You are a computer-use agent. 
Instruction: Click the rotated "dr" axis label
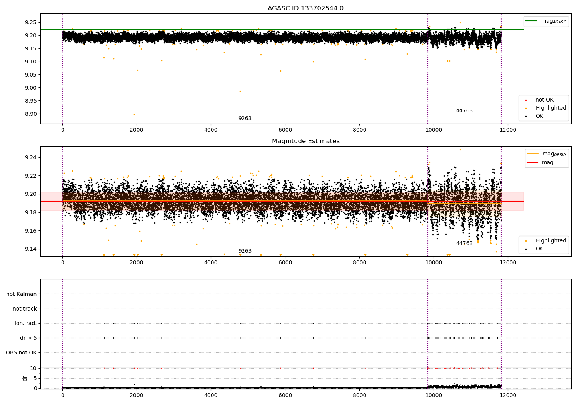(x=25, y=378)
